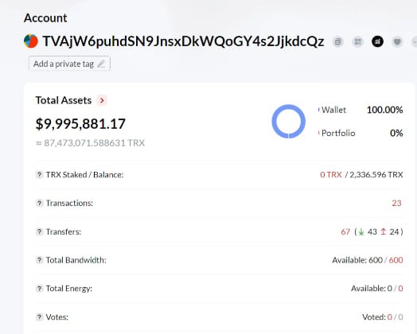Open the 23 transactions count link
Viewport: 417px width, 334px height.
(x=396, y=204)
